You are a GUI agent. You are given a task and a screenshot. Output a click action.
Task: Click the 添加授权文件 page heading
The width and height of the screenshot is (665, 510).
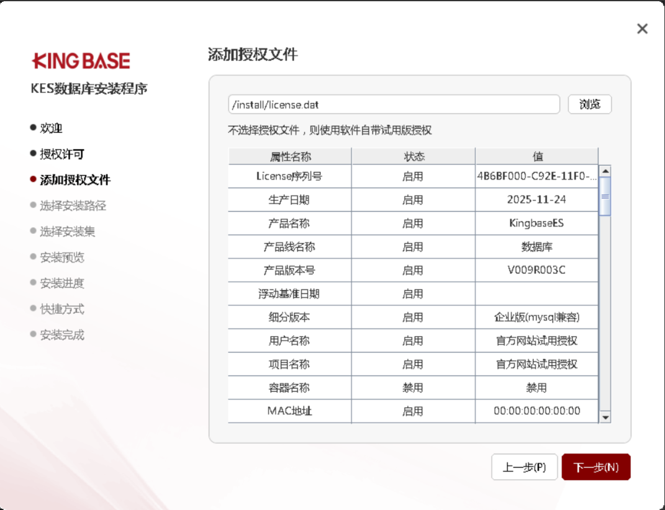pyautogui.click(x=253, y=54)
